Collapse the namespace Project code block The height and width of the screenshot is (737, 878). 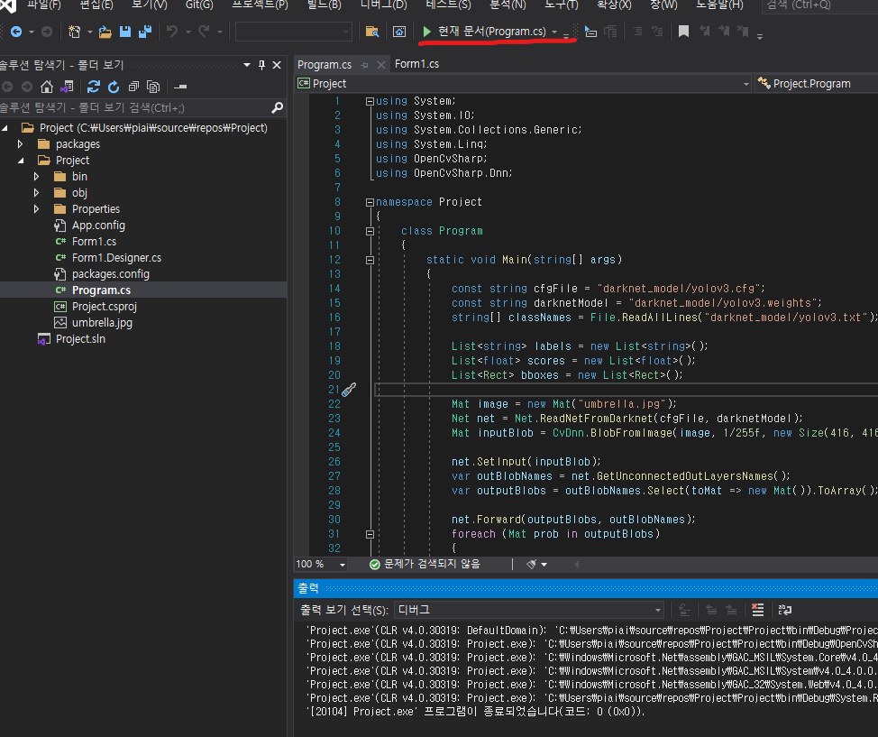point(370,202)
